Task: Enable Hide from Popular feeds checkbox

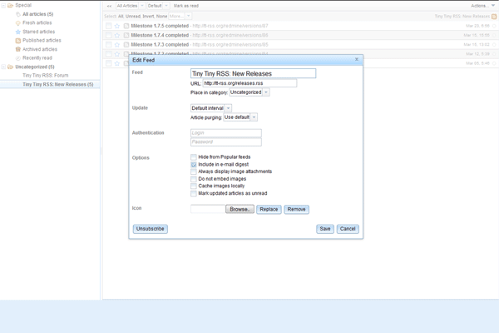Action: pyautogui.click(x=194, y=157)
